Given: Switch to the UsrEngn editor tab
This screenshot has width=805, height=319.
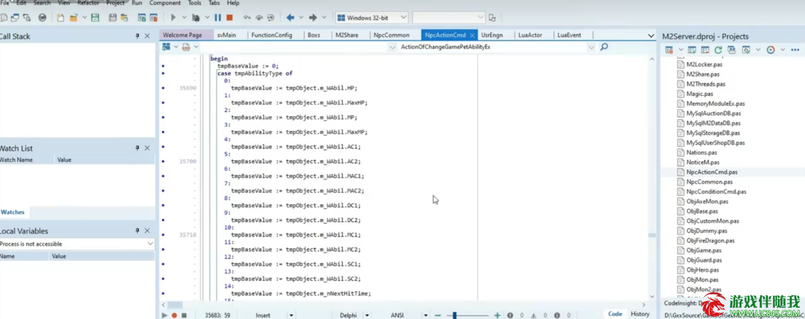Looking at the screenshot, I should [x=492, y=35].
